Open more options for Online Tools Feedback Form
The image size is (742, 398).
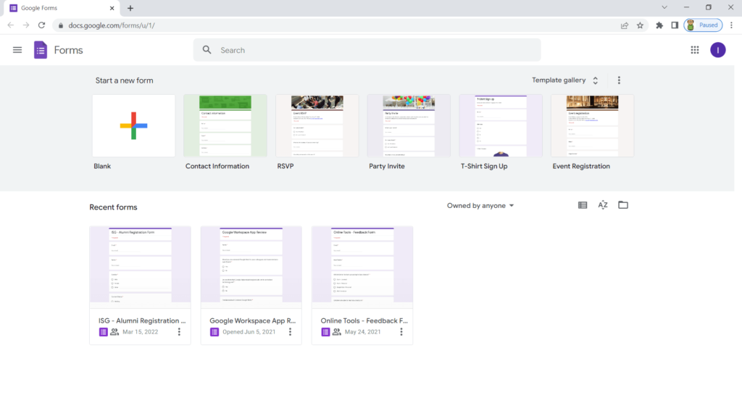[401, 332]
